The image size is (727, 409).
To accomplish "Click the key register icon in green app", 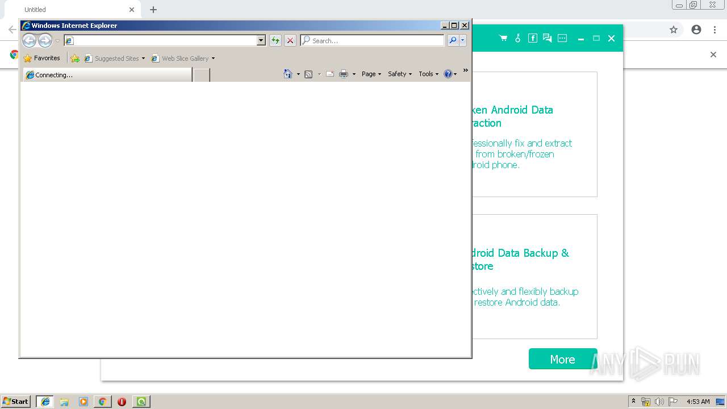I will click(x=517, y=38).
